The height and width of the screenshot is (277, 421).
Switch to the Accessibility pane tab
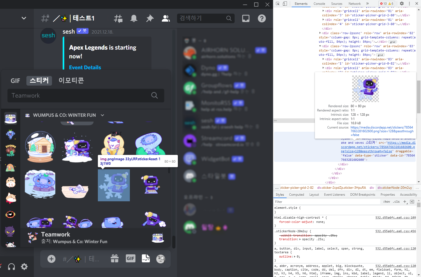(408, 195)
